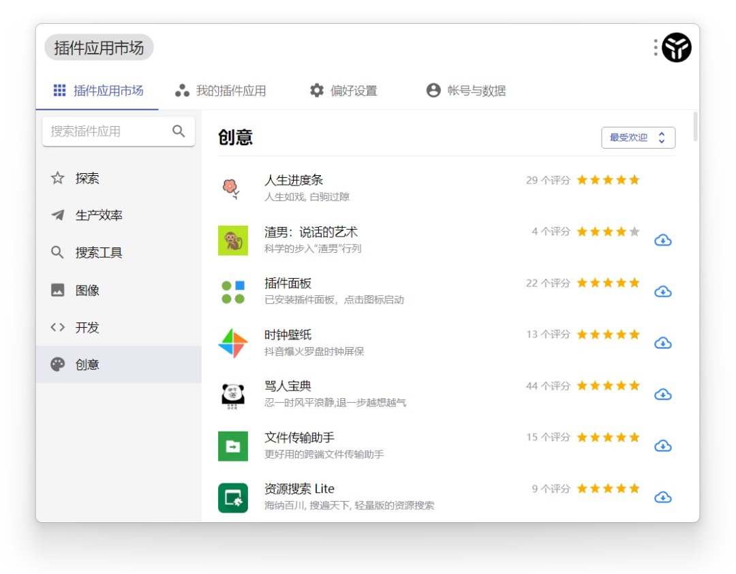Download the 时钟壁纸 plugin via cloud icon
Image resolution: width=736 pixels, height=574 pixels.
click(662, 343)
